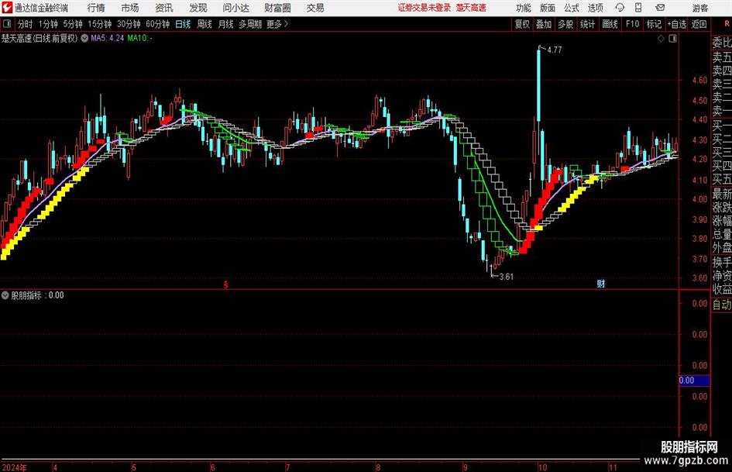The width and height of the screenshot is (732, 472).
Task: Click the 4.77 high price marker
Action: coord(554,50)
